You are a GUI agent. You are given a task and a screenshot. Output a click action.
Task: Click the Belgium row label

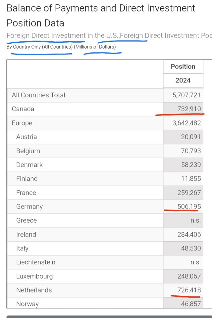pos(28,151)
